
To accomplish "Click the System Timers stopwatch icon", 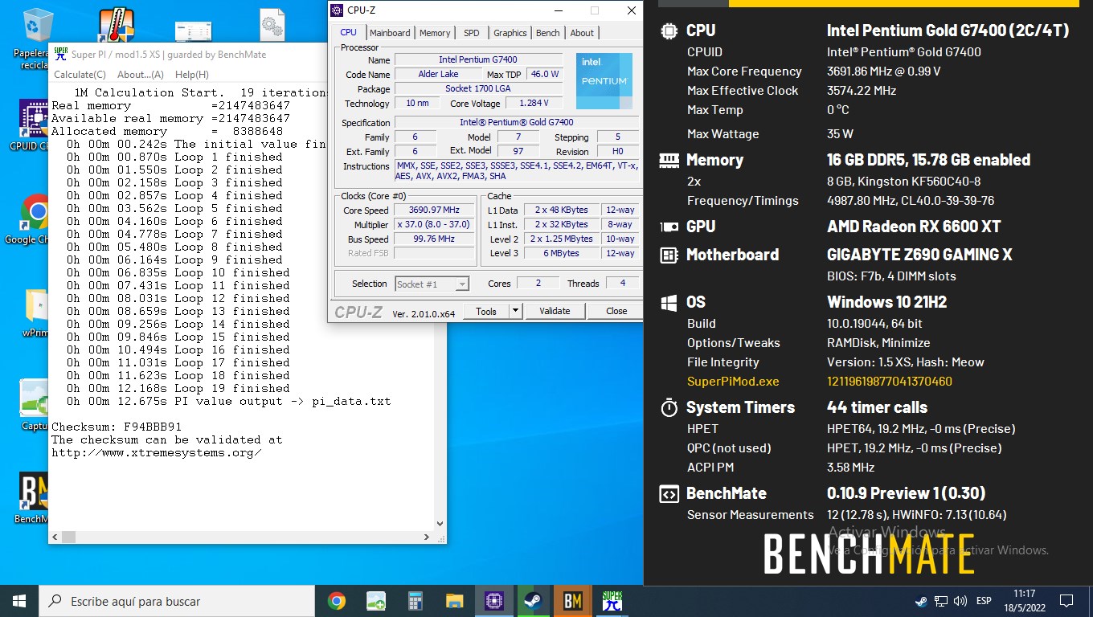I will tap(669, 407).
